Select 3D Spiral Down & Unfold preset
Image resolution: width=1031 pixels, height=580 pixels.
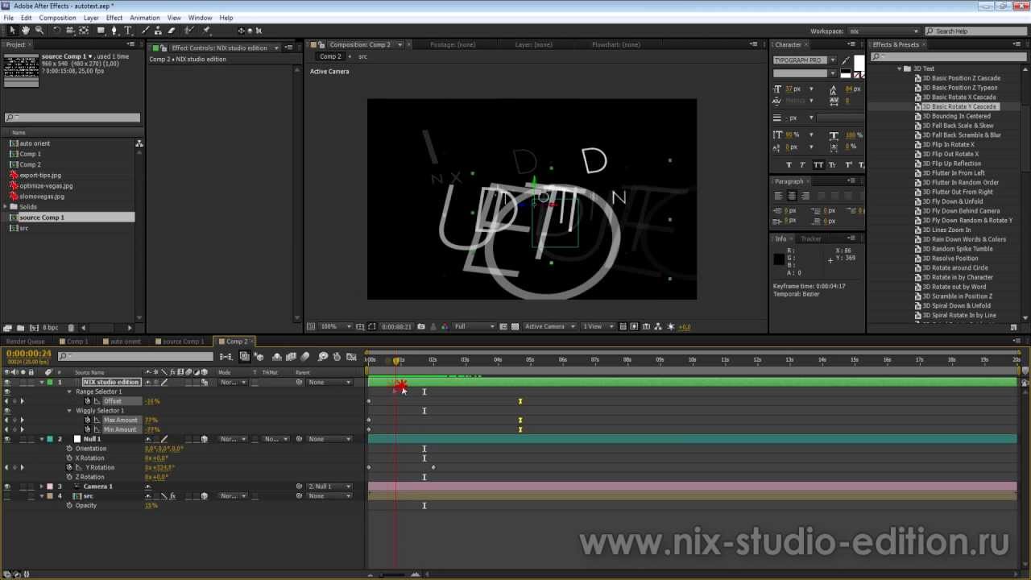[x=956, y=306]
